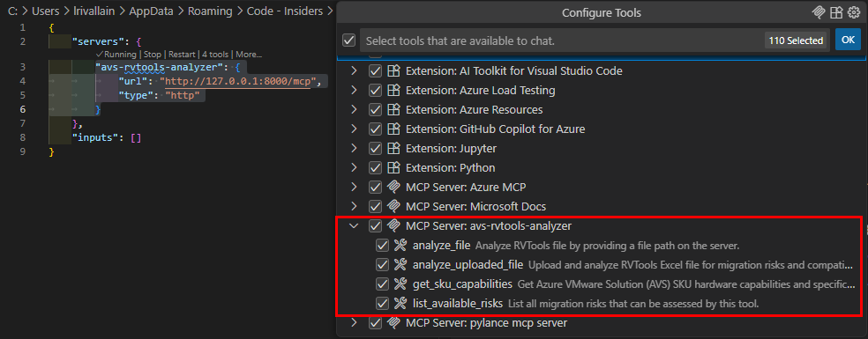Open the http://127.0.0.1:8000/mcp URL in the editor
The width and height of the screenshot is (868, 339).
pyautogui.click(x=237, y=82)
